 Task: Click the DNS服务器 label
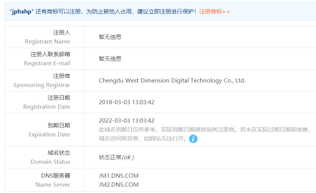tap(56, 176)
